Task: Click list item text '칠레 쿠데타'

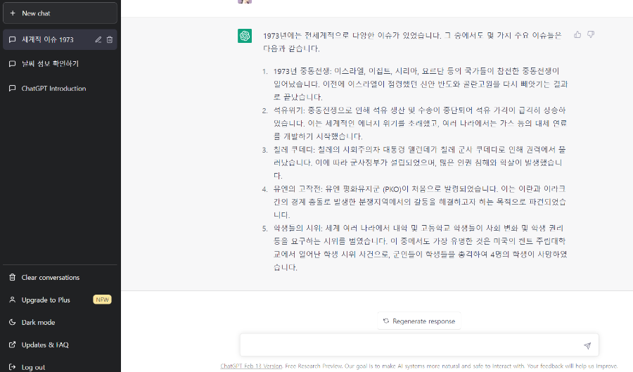Action: (294, 149)
